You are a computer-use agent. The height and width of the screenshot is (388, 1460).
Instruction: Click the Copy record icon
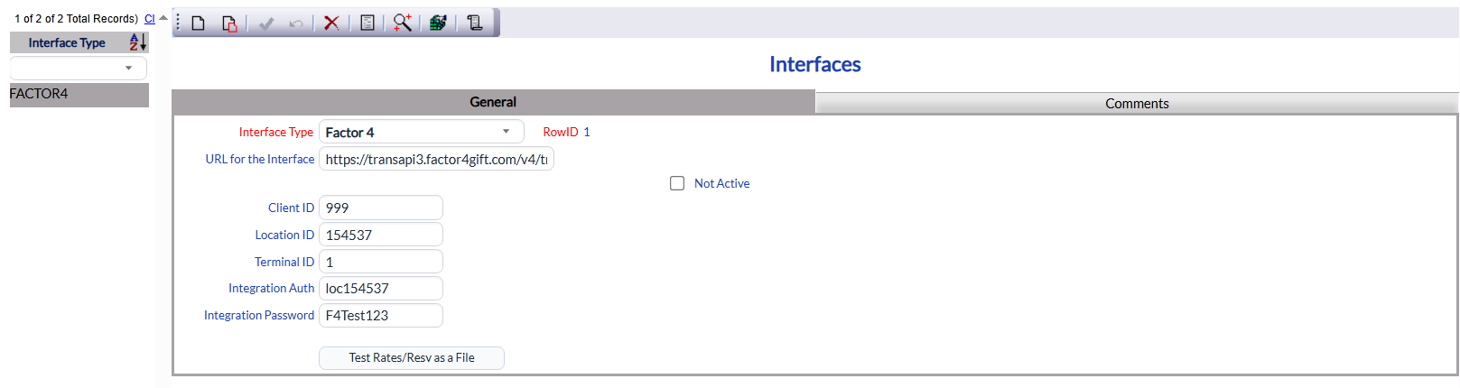pos(229,23)
